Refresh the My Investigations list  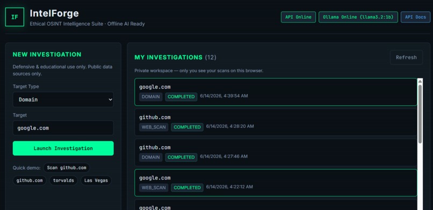[406, 57]
